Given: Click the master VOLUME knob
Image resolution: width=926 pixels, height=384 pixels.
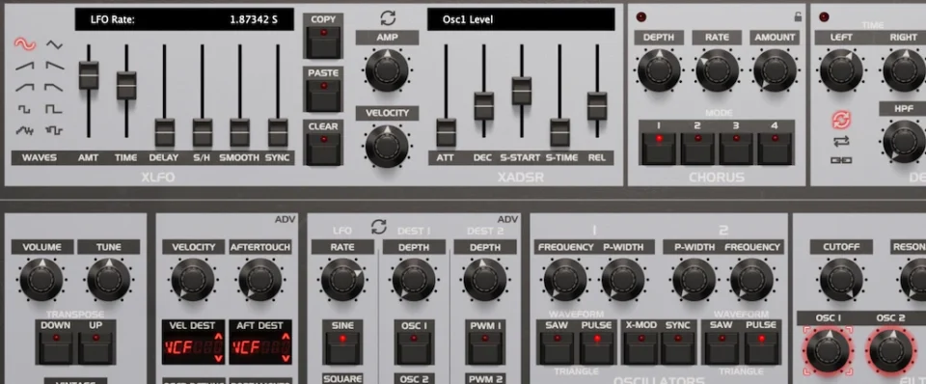Looking at the screenshot, I should (41, 279).
